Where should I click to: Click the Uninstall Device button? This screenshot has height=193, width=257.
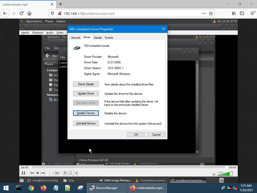[x=86, y=123]
